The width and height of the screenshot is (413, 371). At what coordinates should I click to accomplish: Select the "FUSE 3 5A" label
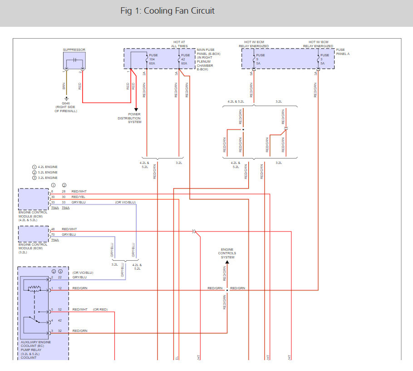point(324,59)
